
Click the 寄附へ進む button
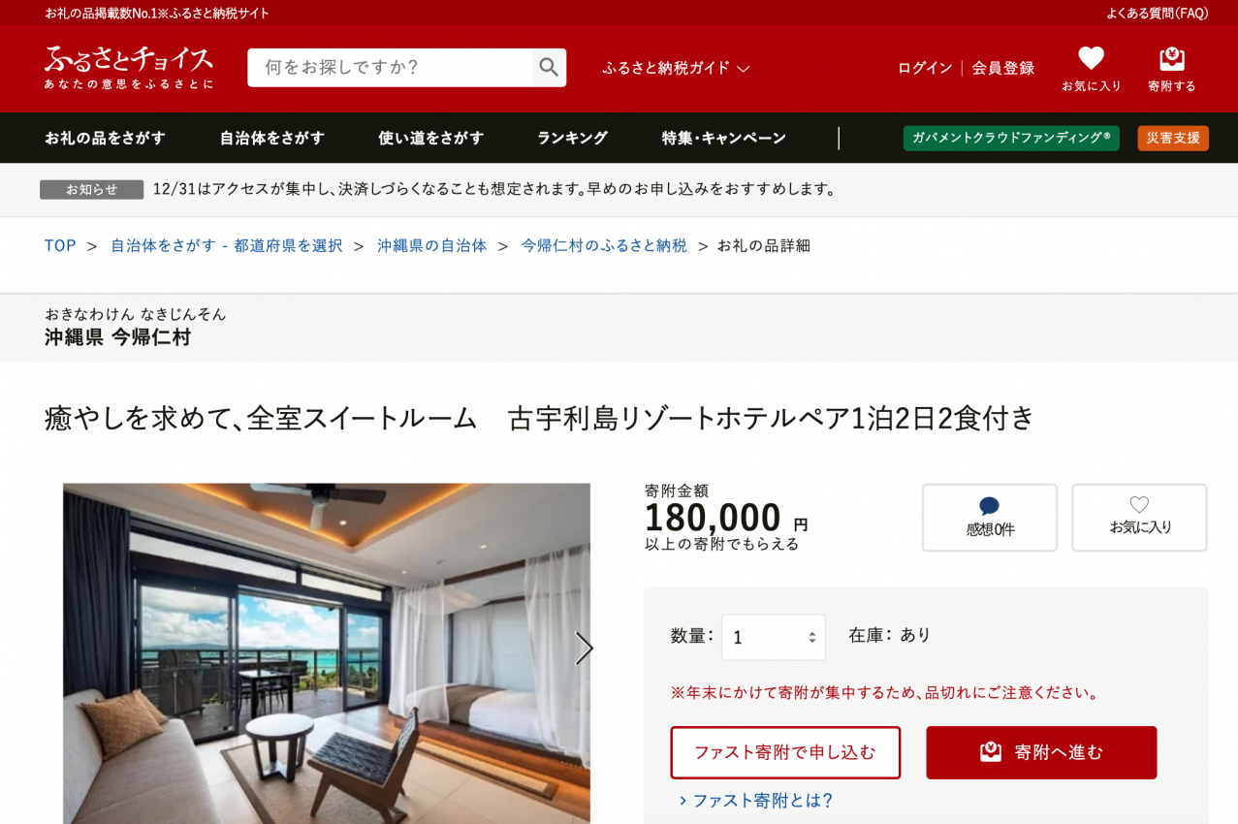(1041, 752)
